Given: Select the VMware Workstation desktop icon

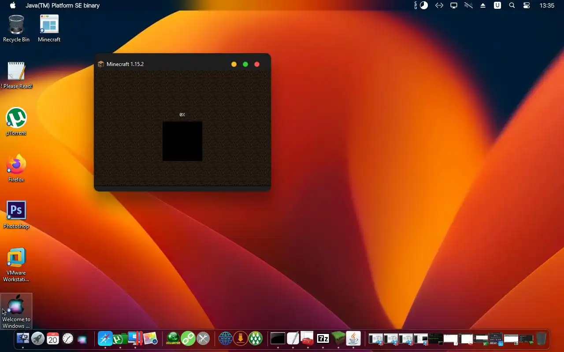Looking at the screenshot, I should [16, 265].
